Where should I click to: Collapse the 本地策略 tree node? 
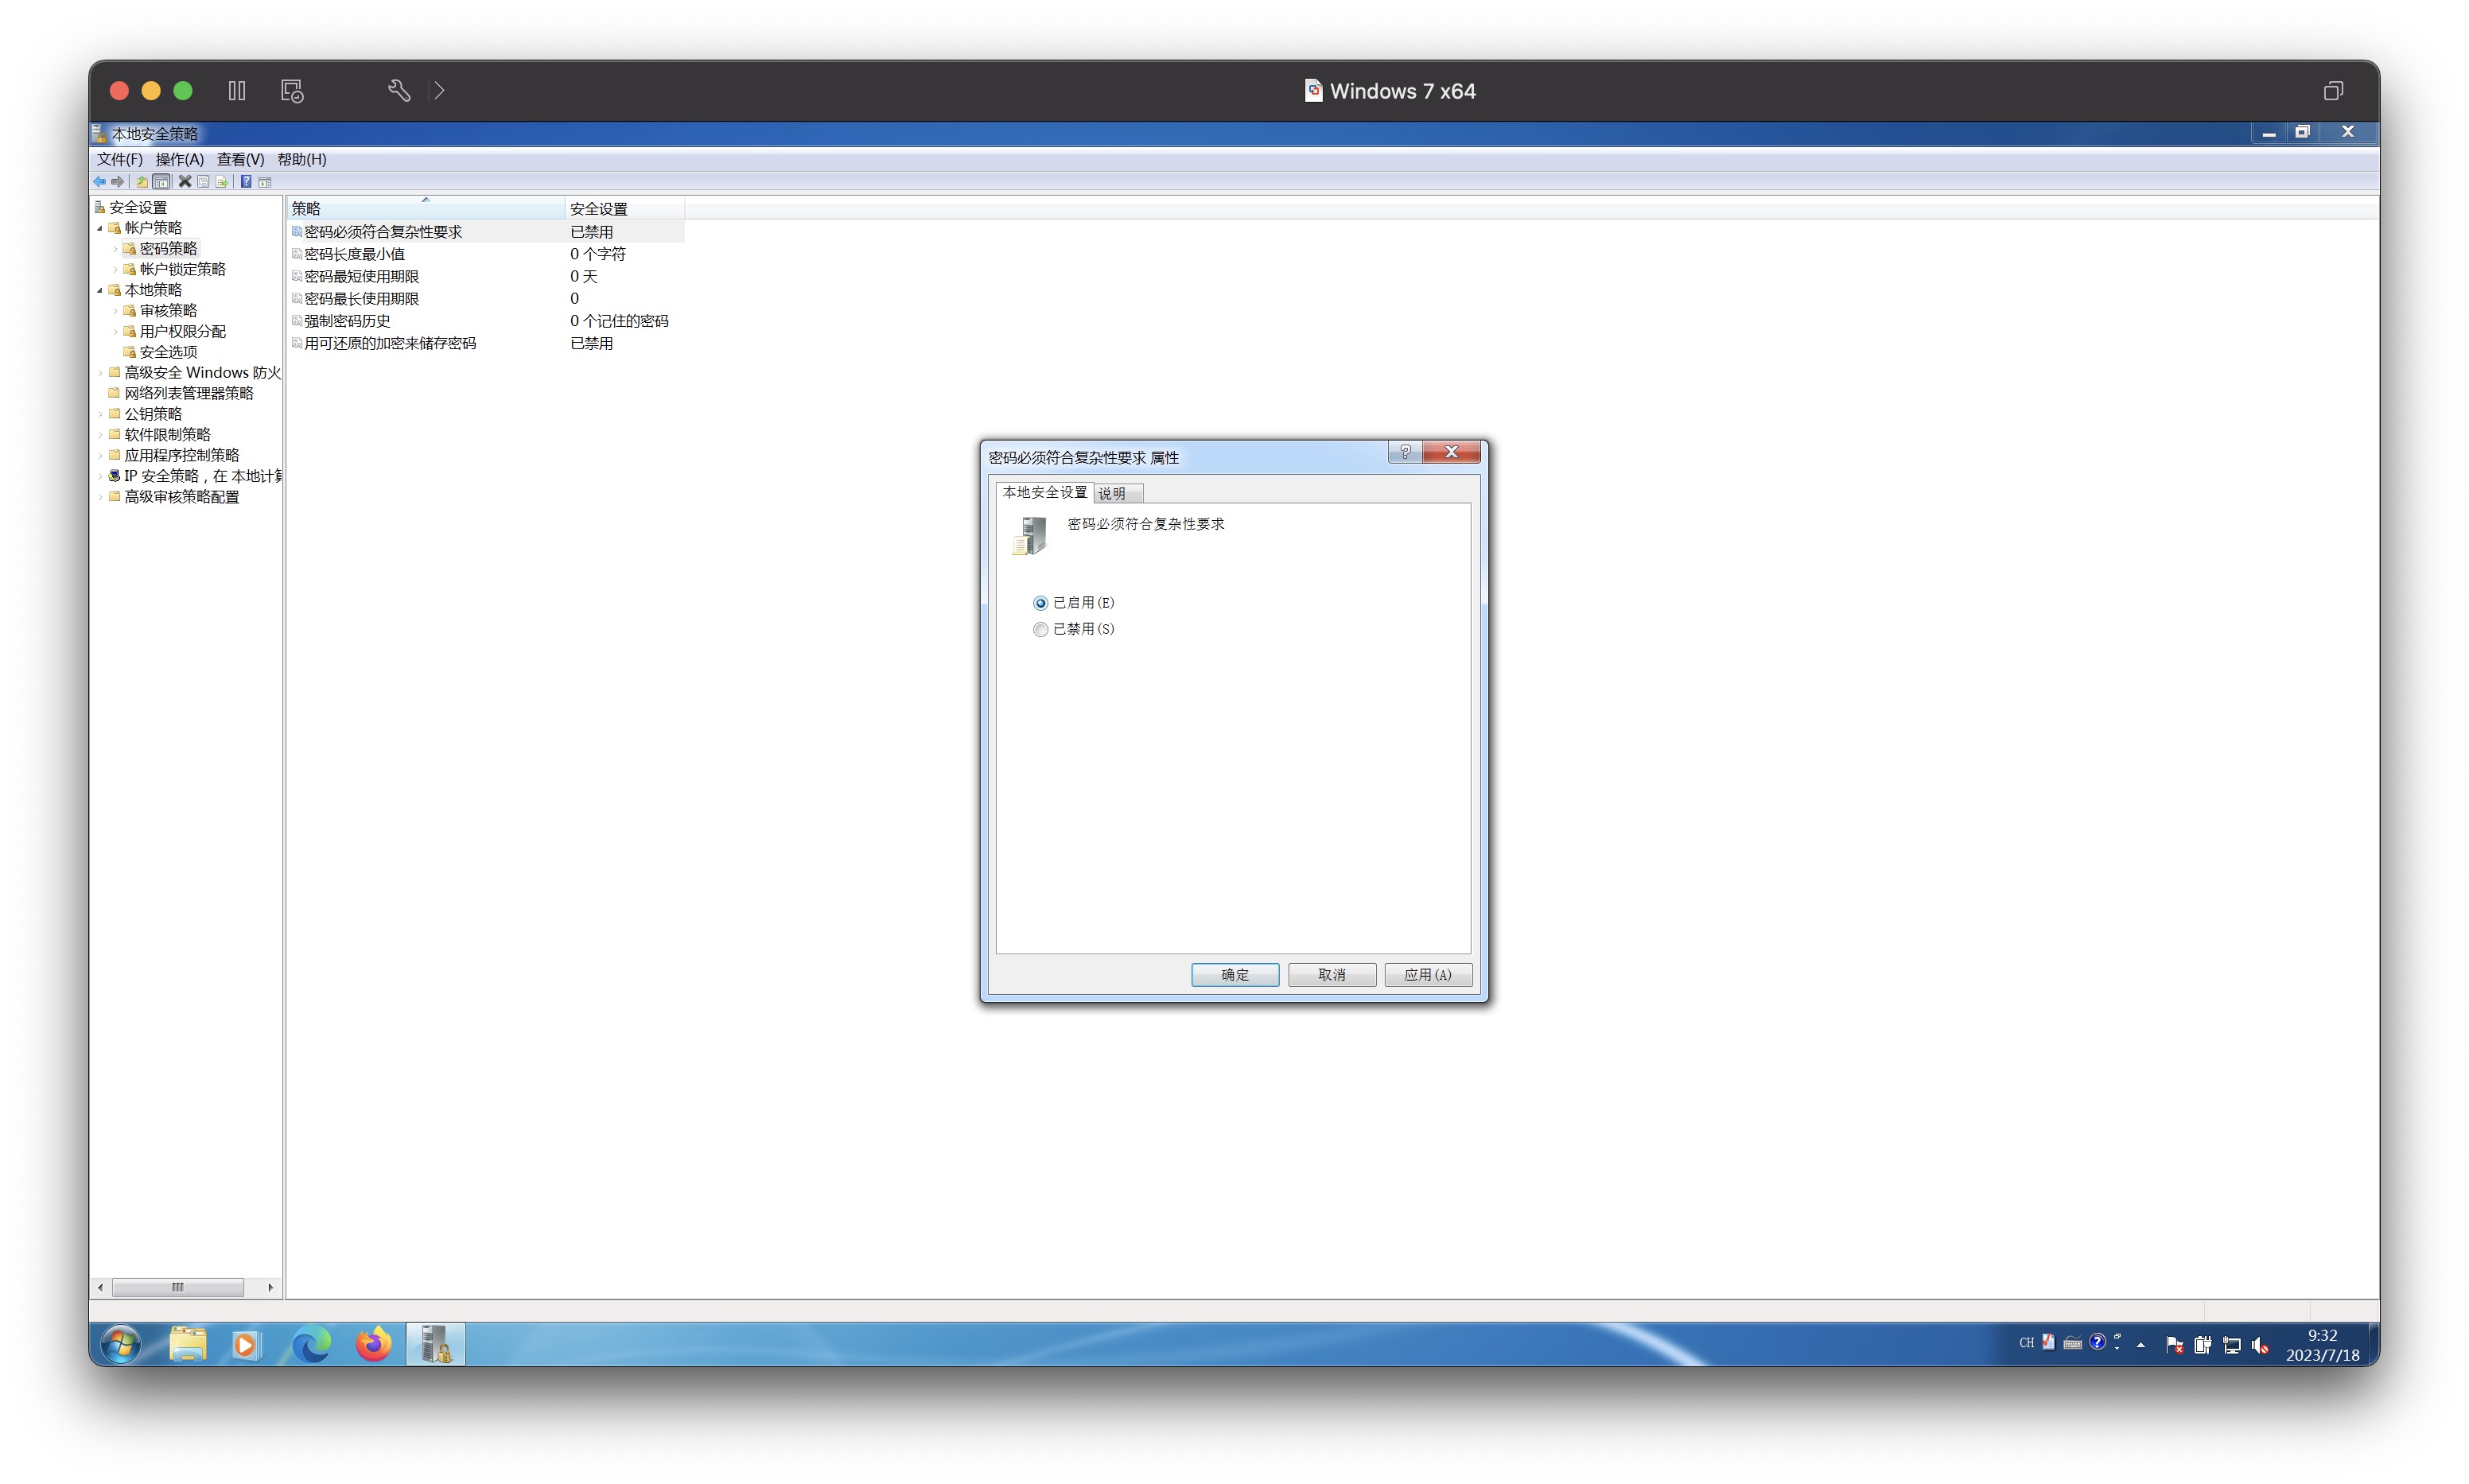100,291
